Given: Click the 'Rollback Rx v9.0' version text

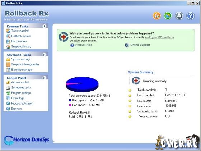Looking at the screenshot, I should pos(79,113).
